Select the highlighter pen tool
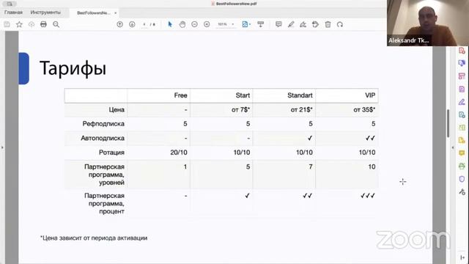Viewport: 469px width, 264px height. [x=291, y=24]
